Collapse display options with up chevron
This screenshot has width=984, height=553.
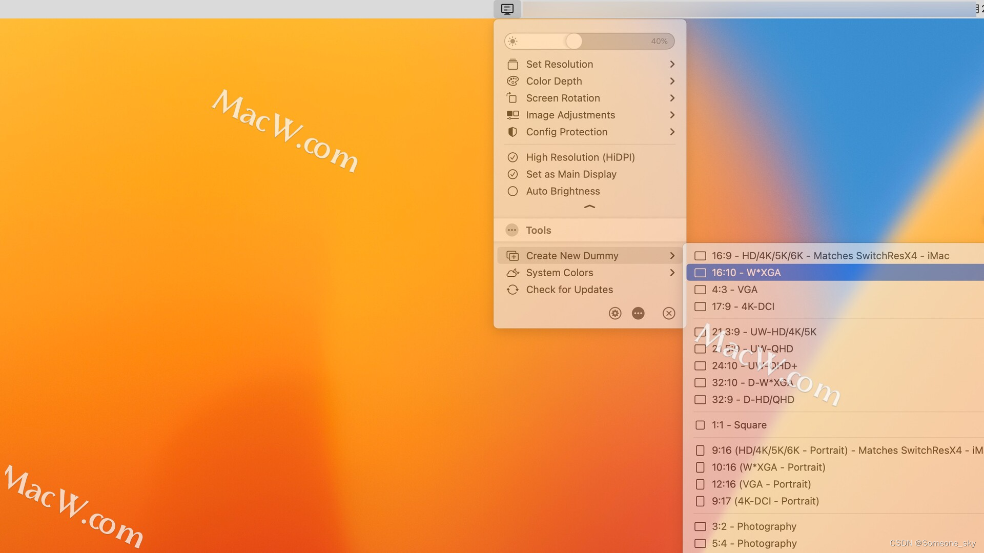pos(589,207)
